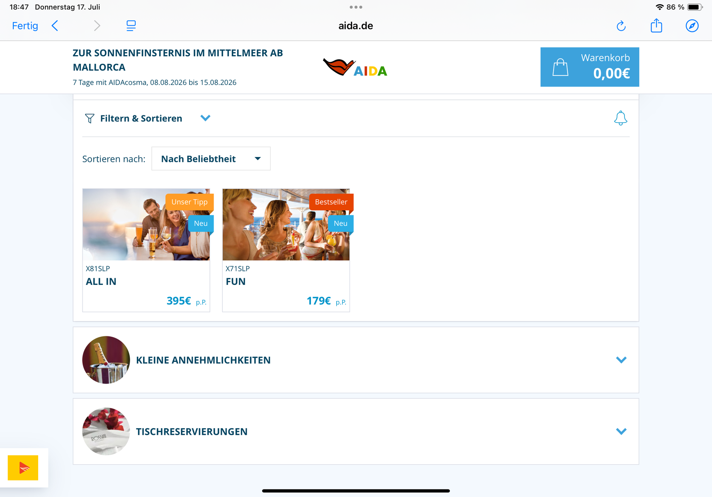Click the 395€ ALL IN price
712x497 pixels.
coord(179,301)
